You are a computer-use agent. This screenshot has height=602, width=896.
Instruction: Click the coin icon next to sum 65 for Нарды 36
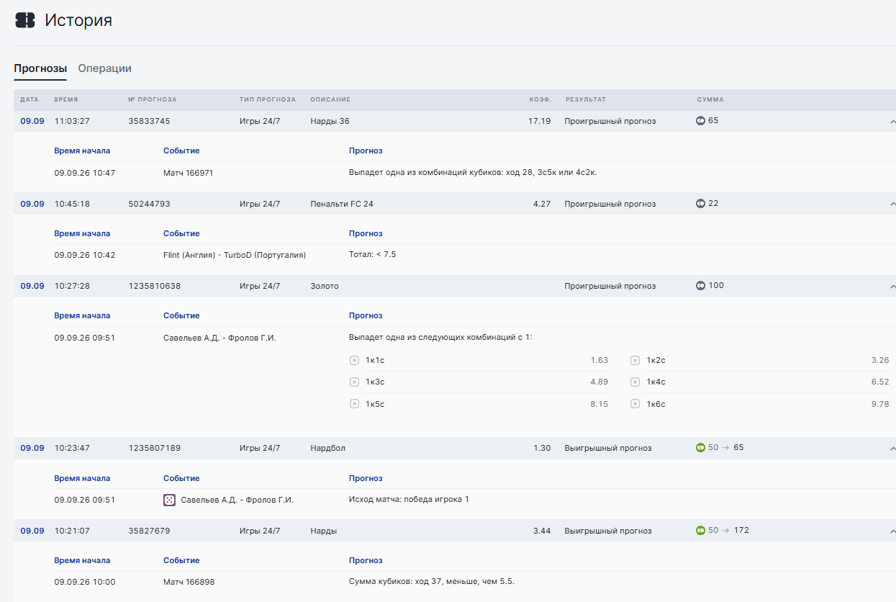[700, 121]
